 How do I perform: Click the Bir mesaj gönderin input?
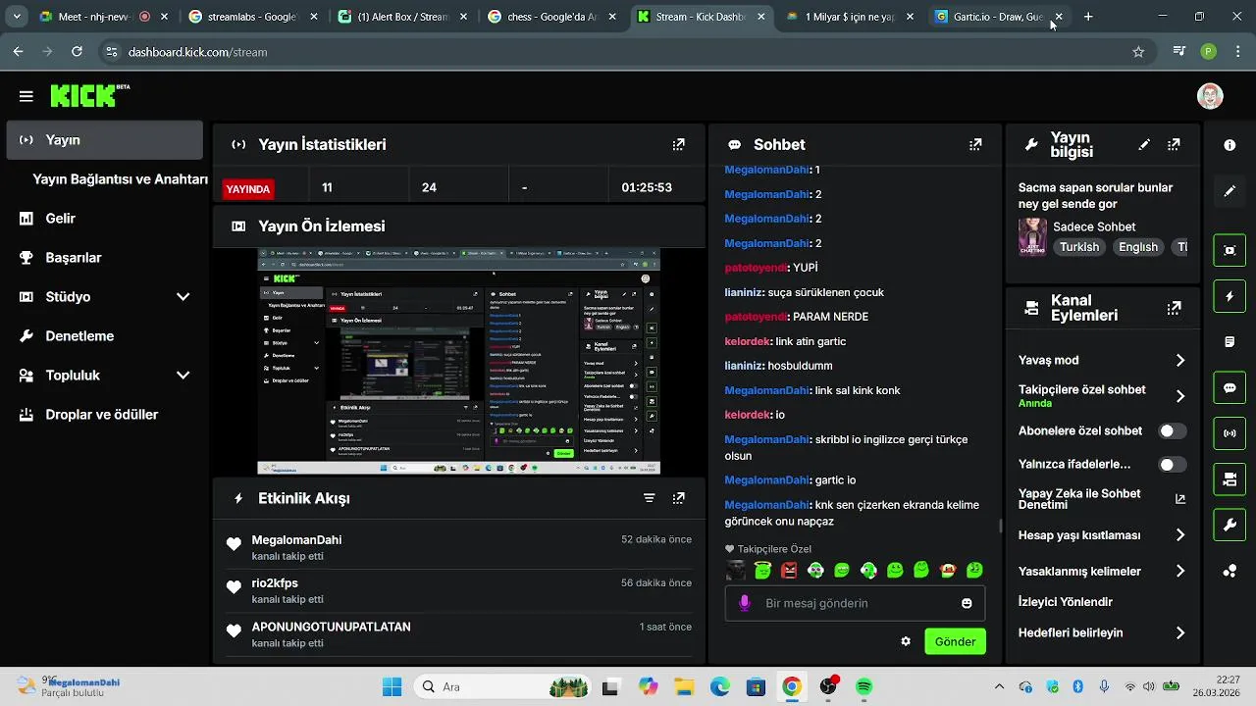click(855, 603)
